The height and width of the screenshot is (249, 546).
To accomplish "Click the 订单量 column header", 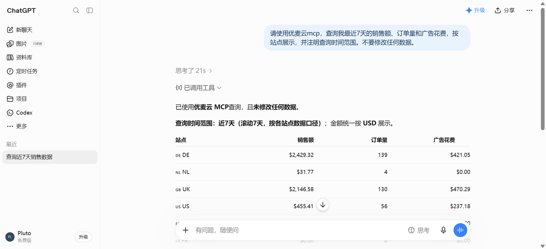I will 379,140.
